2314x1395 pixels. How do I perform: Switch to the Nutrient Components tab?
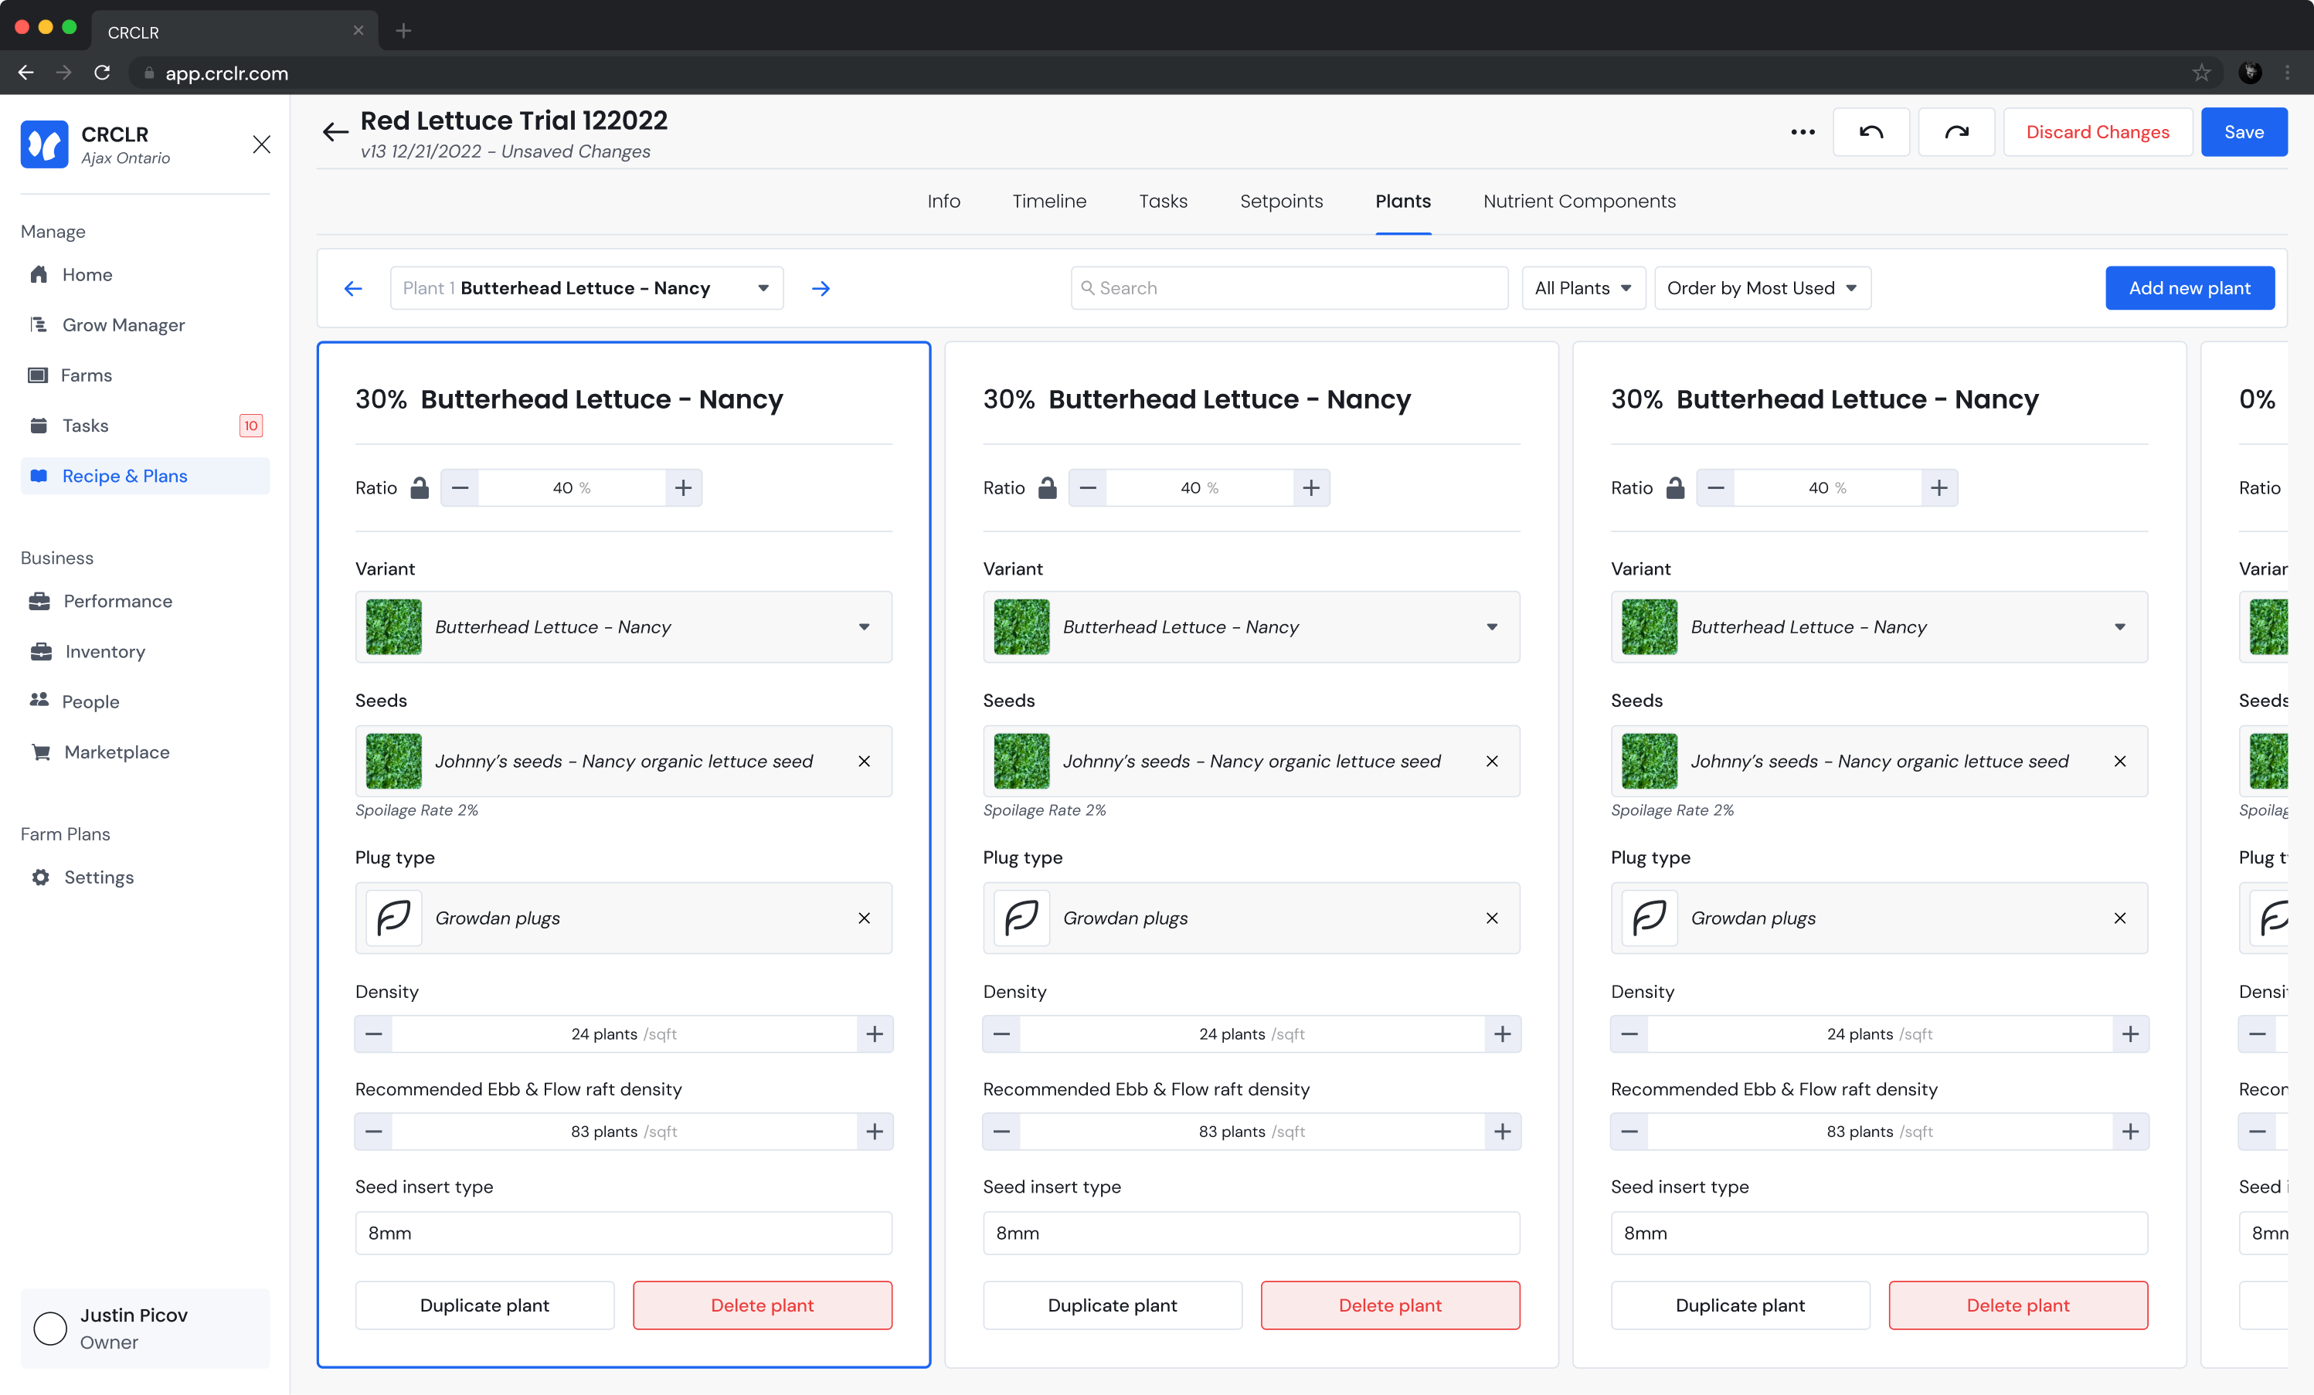(1578, 201)
